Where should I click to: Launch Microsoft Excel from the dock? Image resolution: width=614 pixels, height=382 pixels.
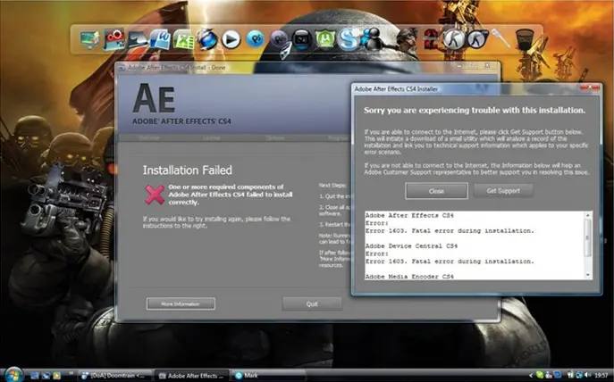(x=184, y=40)
